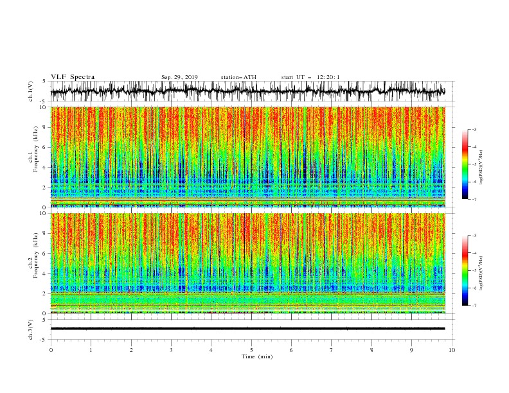Click the "-5" tick on the lower colorbar
Screen dimensions: 509x393
click(x=474, y=270)
